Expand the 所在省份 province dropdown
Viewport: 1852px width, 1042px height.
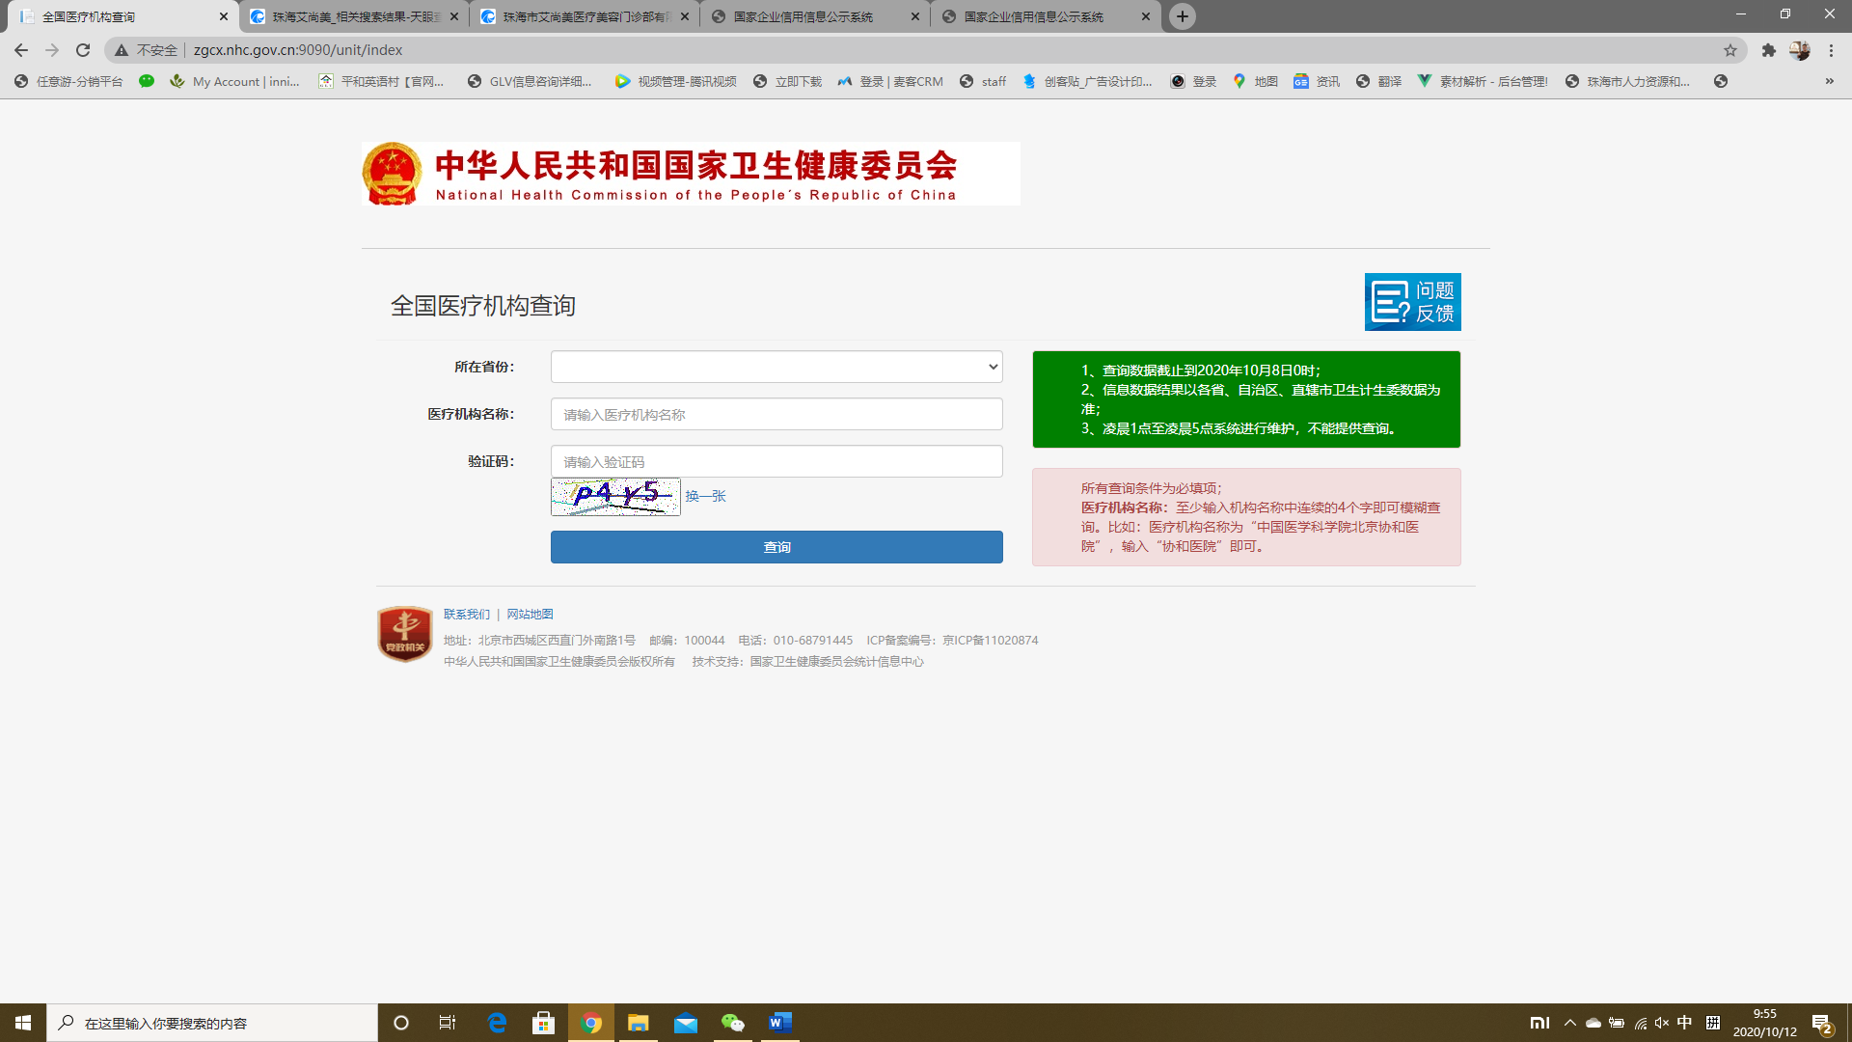click(776, 367)
